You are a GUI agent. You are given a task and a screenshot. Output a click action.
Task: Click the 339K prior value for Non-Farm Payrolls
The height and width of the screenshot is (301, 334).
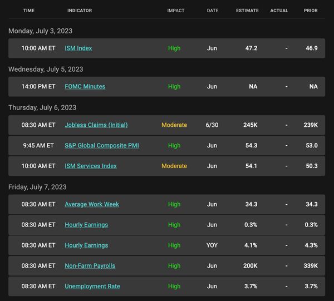[311, 266]
